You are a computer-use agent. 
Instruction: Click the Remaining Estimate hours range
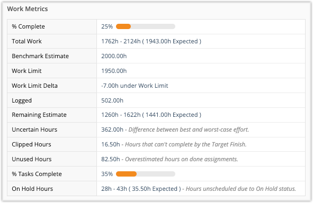tap(151, 115)
